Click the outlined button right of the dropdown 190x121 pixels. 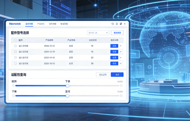(117, 33)
